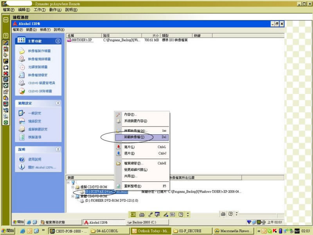
Task: Click the CH input language indicator
Action: click(x=133, y=214)
